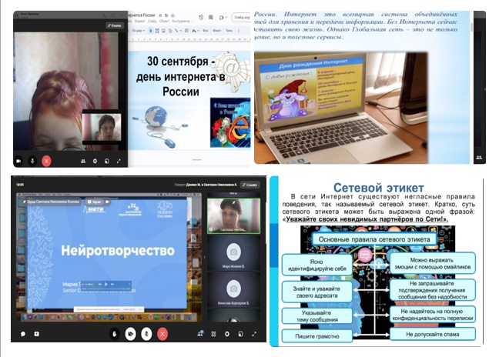The height and width of the screenshot is (357, 489).
Task: Open the Формат menu
Action: pos(139,22)
